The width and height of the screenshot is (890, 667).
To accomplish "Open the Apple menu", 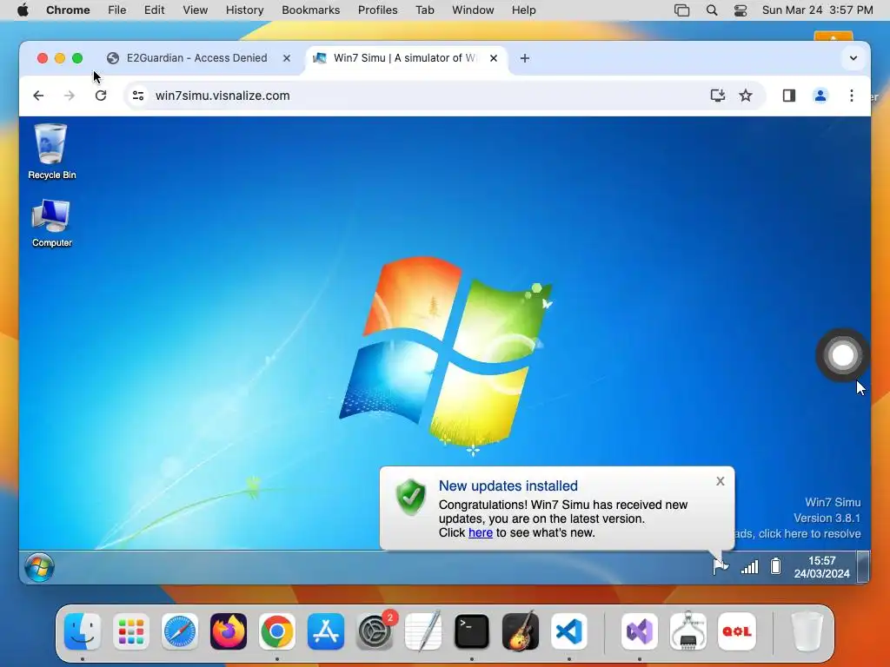I will coord(23,10).
